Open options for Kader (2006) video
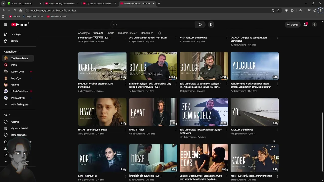The height and width of the screenshot is (182, 324). pos(277,176)
